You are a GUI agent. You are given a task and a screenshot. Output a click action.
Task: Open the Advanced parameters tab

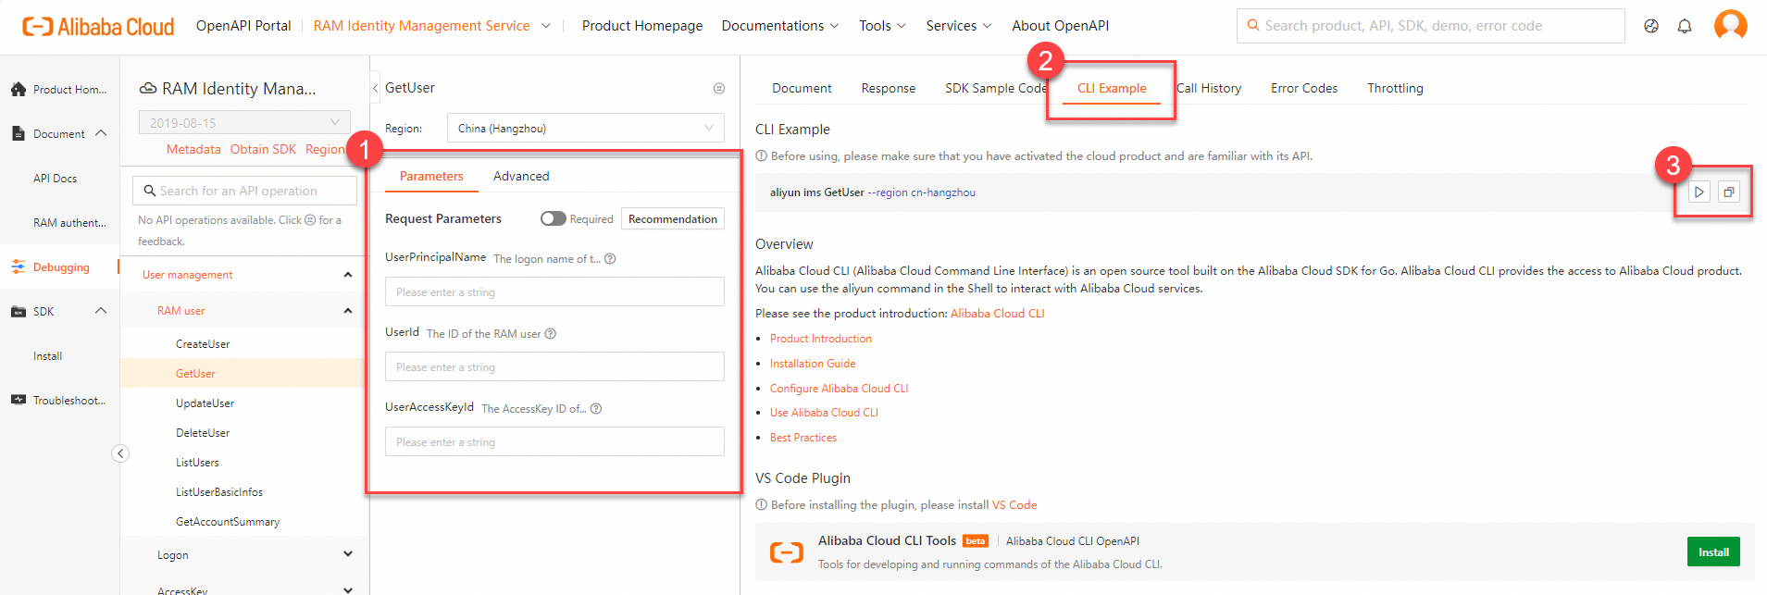coord(521,177)
